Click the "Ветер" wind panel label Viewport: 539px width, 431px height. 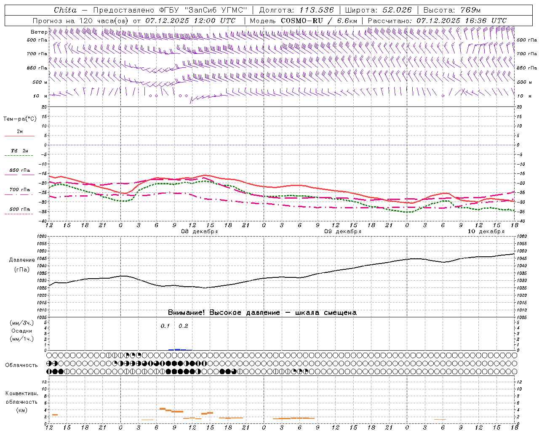click(39, 32)
